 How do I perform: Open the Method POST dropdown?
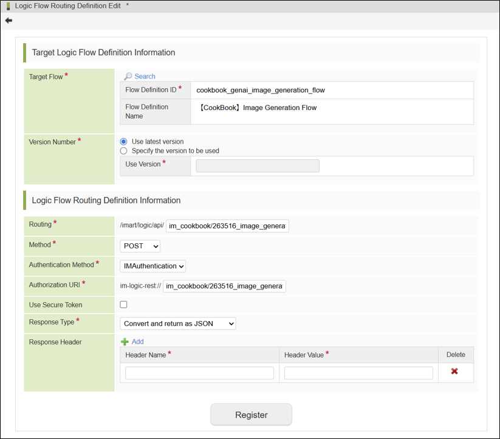[140, 246]
